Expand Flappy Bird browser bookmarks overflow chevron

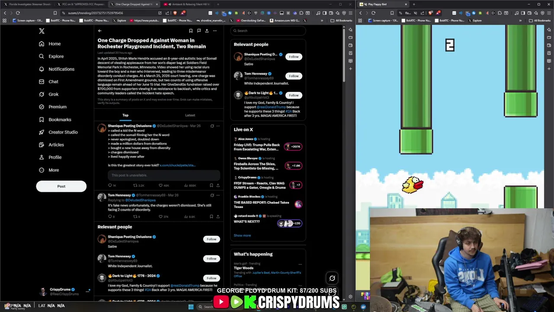[x=521, y=20]
